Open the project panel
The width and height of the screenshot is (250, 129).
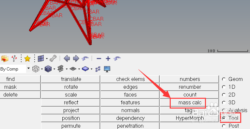70,110
